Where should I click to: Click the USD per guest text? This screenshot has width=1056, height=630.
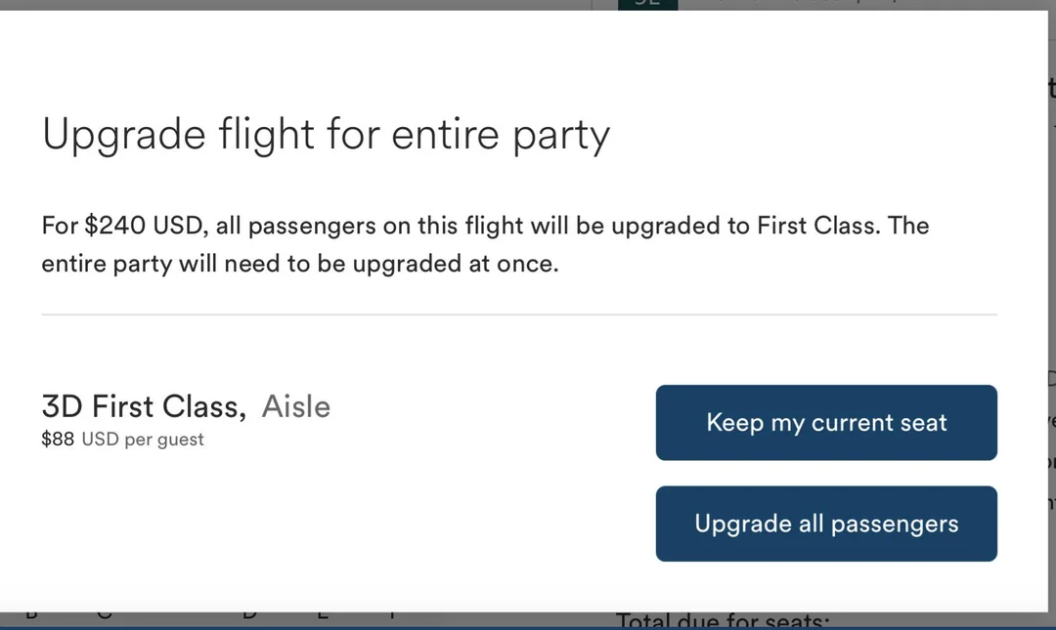[143, 440]
